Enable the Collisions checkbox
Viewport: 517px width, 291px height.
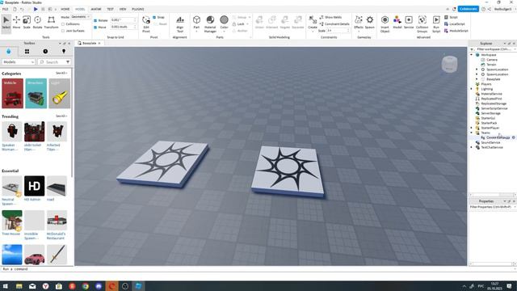pyautogui.click(x=63, y=24)
